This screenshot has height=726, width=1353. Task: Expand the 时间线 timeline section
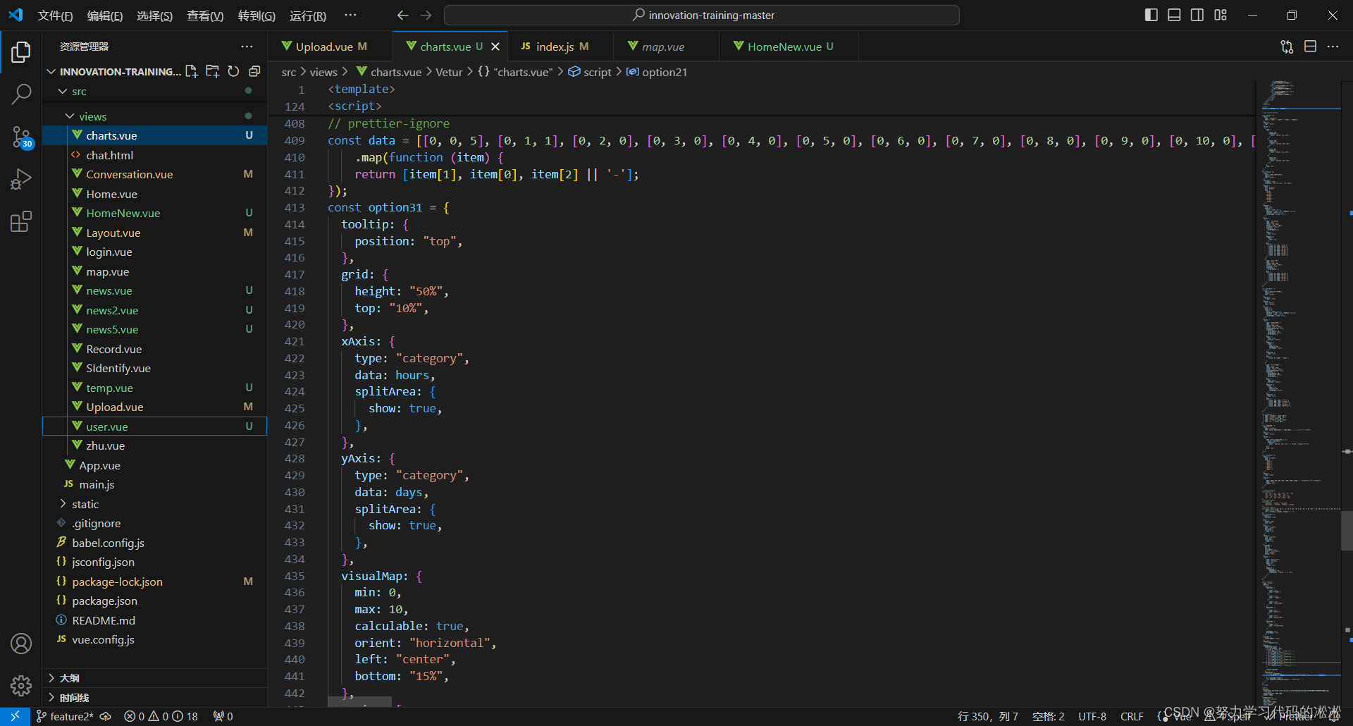[154, 698]
